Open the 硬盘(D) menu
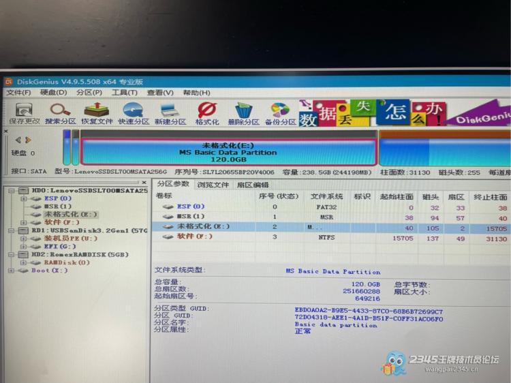 click(53, 92)
